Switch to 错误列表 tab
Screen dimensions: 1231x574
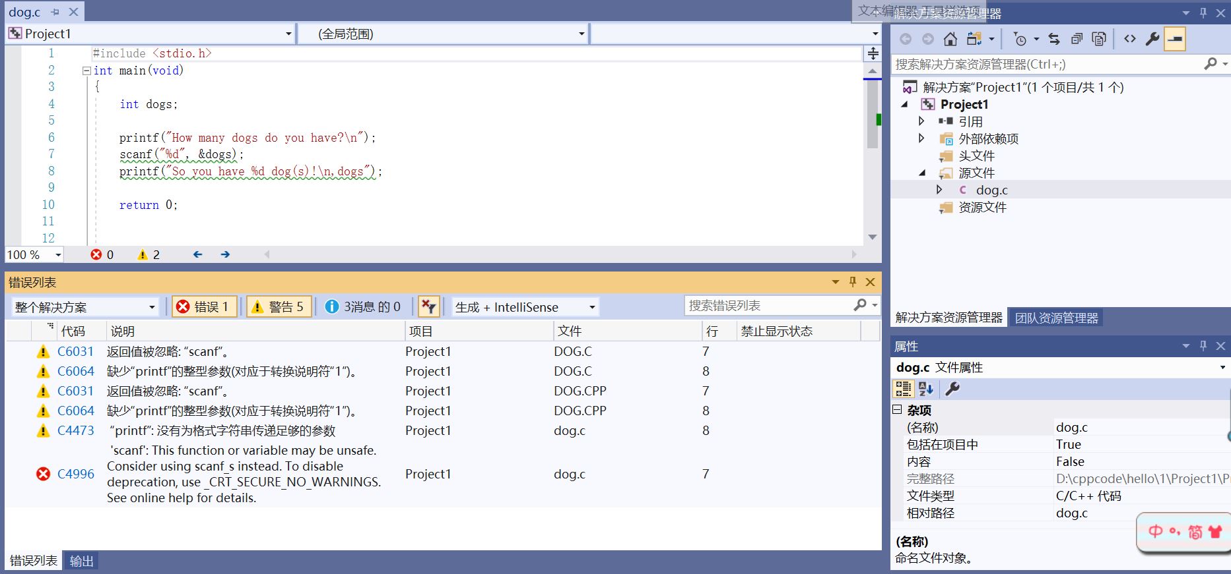tap(34, 561)
